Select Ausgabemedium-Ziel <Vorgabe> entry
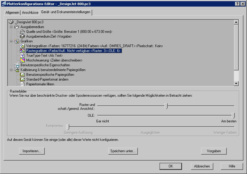Image resolution: width=247 pixels, height=174 pixels. click(x=49, y=36)
